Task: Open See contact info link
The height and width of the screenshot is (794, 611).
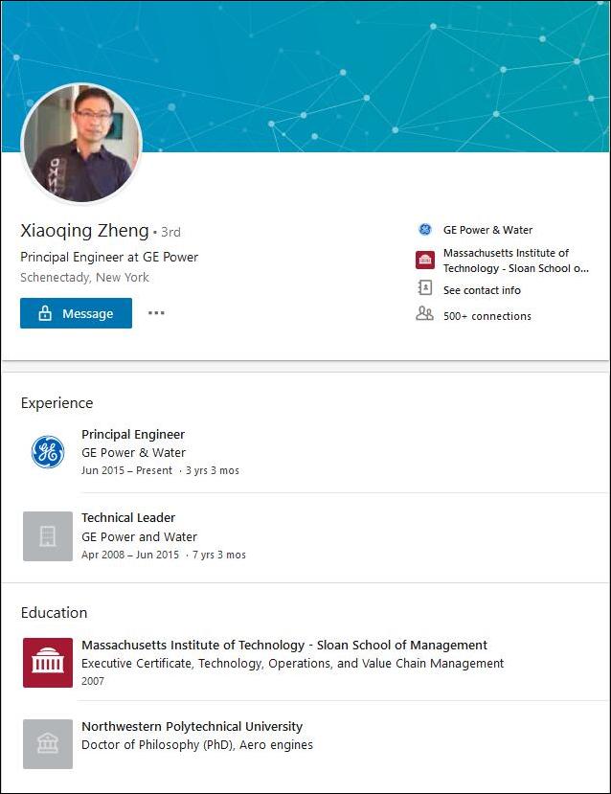Action: click(482, 290)
